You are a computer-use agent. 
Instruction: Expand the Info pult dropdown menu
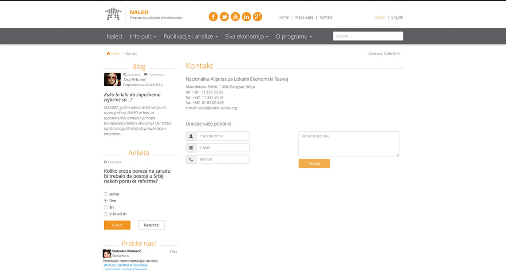[142, 36]
